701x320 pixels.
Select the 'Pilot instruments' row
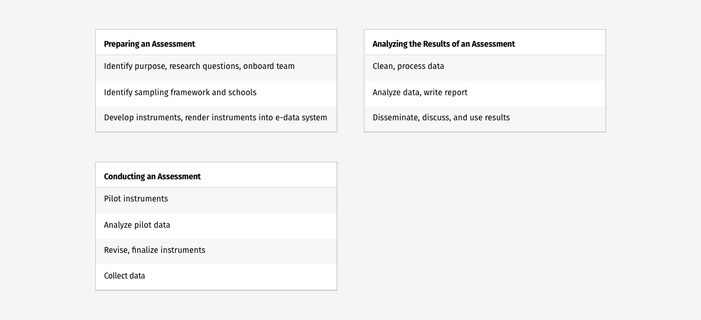[x=216, y=200]
